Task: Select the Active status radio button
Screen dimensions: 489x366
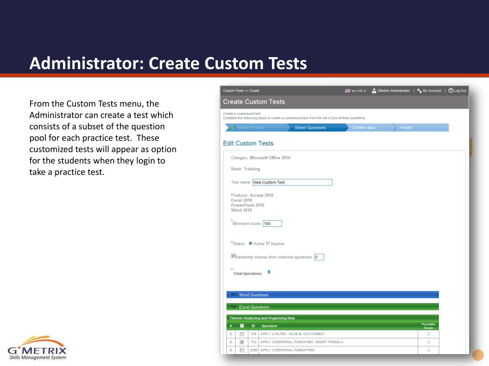Action: [x=250, y=244]
